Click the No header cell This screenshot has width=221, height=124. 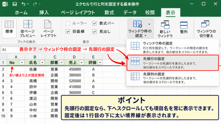pyautogui.click(x=16, y=63)
